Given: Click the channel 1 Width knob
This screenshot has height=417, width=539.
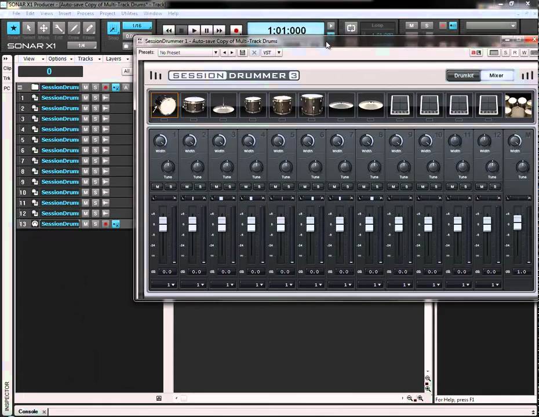Looking at the screenshot, I should [160, 141].
